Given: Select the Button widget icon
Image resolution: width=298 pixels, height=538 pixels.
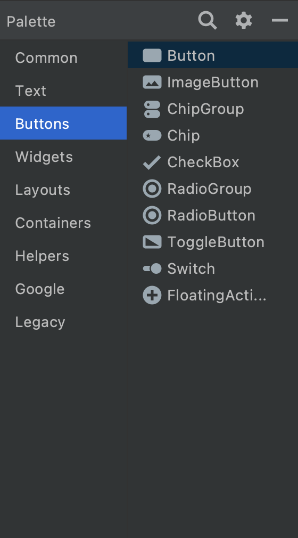Looking at the screenshot, I should pos(152,55).
